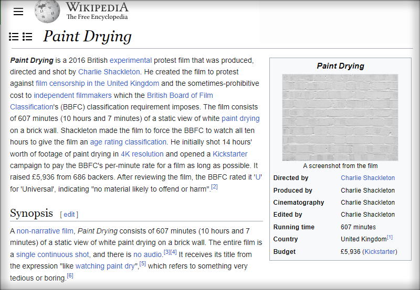Edit the Synopsis section

tap(70, 215)
